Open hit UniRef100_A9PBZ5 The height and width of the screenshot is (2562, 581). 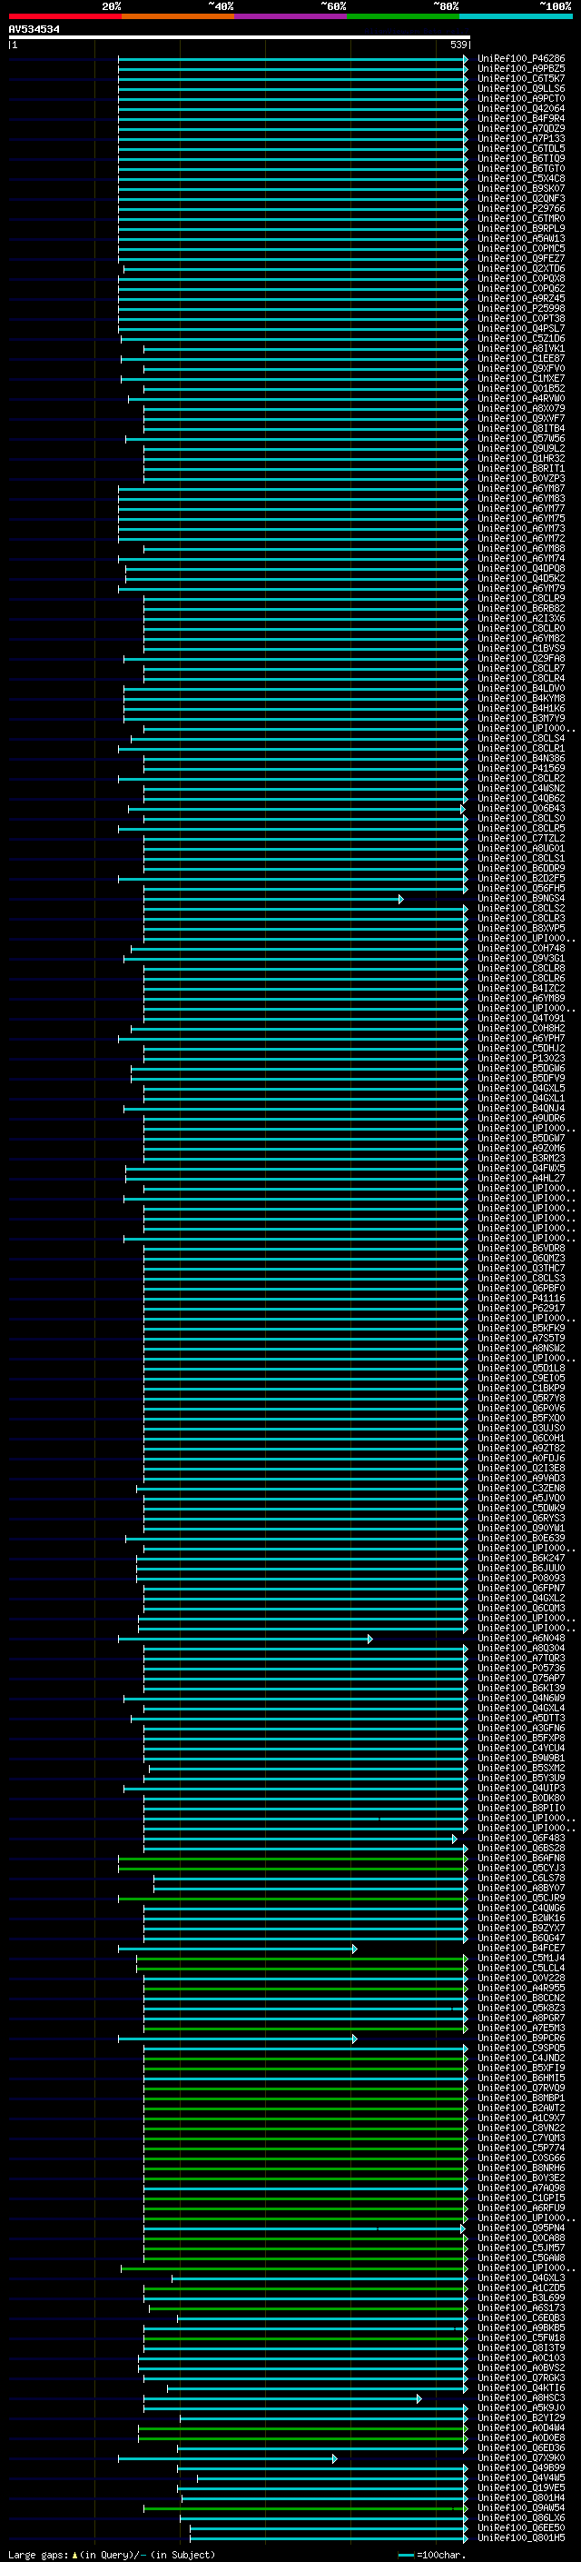(x=520, y=69)
